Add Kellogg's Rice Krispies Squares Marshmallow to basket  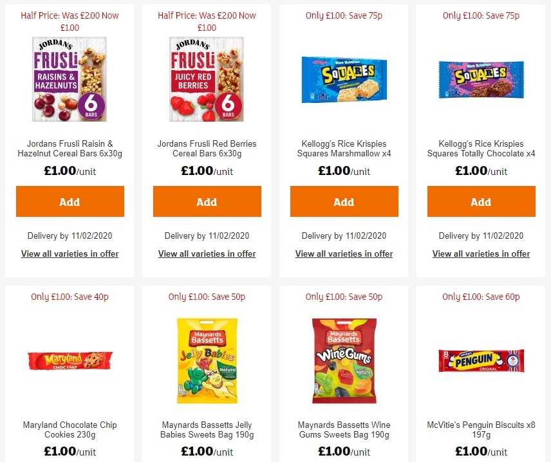click(344, 201)
